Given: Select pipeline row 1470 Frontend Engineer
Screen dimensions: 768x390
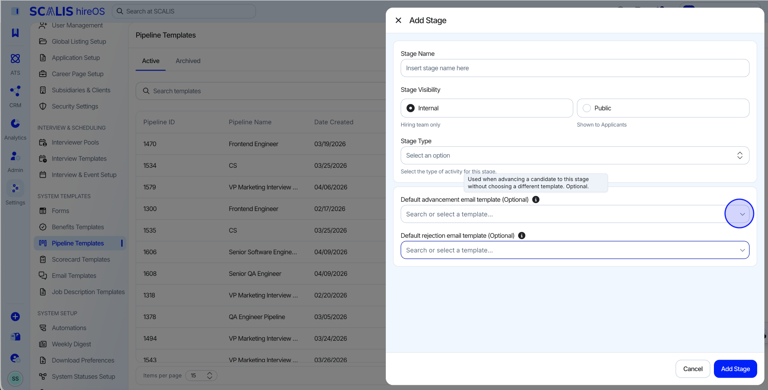Looking at the screenshot, I should pyautogui.click(x=261, y=144).
